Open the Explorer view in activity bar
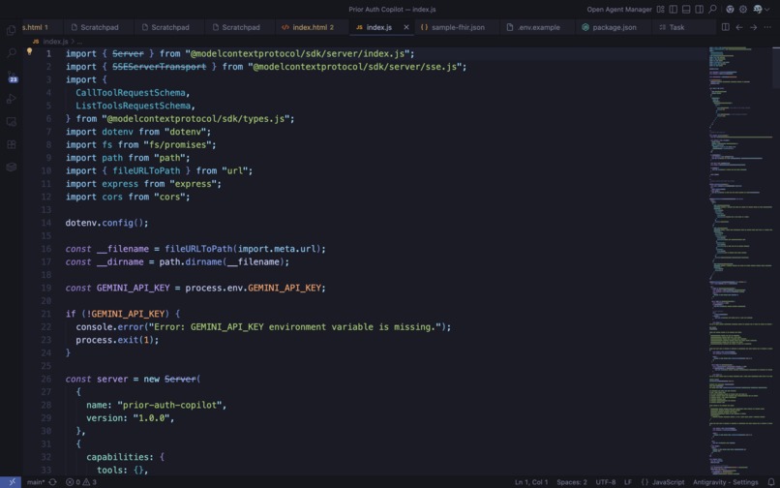This screenshot has width=780, height=488. [x=11, y=30]
